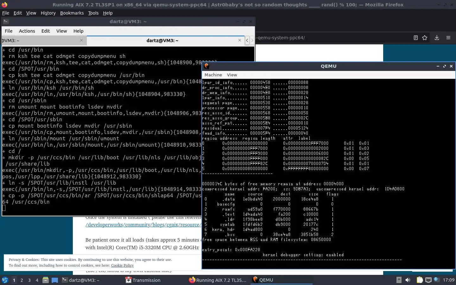
Task: Open terminal Edit menu
Action: [x=46, y=31]
